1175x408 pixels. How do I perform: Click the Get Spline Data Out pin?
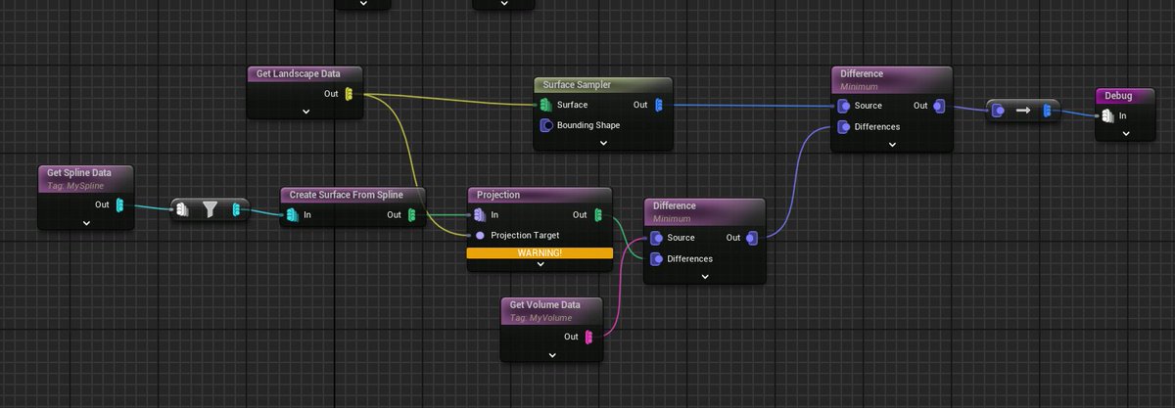pyautogui.click(x=120, y=204)
